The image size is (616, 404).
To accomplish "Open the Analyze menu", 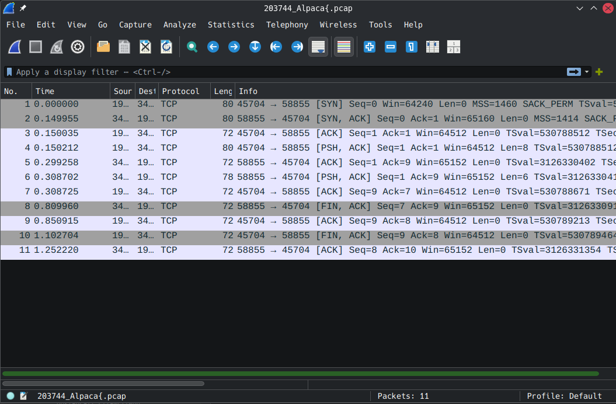I will click(x=179, y=25).
